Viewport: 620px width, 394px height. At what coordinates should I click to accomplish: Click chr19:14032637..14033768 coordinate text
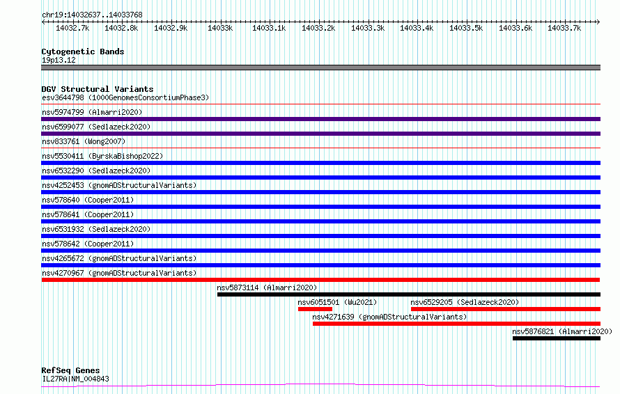[92, 15]
